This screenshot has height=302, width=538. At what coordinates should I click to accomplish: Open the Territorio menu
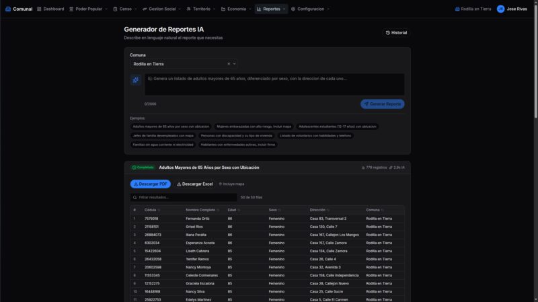[x=200, y=9]
